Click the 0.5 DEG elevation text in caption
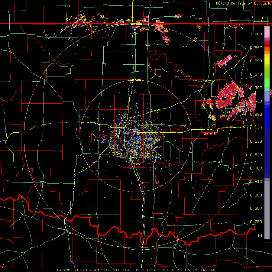The width and height of the screenshot is (272, 272). 145,270
